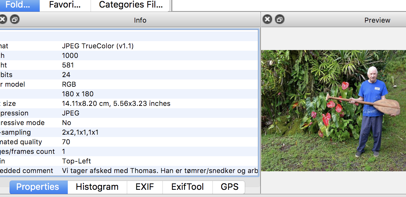The height and width of the screenshot is (197, 406).
Task: Open the Favorites tab
Action: tap(65, 5)
